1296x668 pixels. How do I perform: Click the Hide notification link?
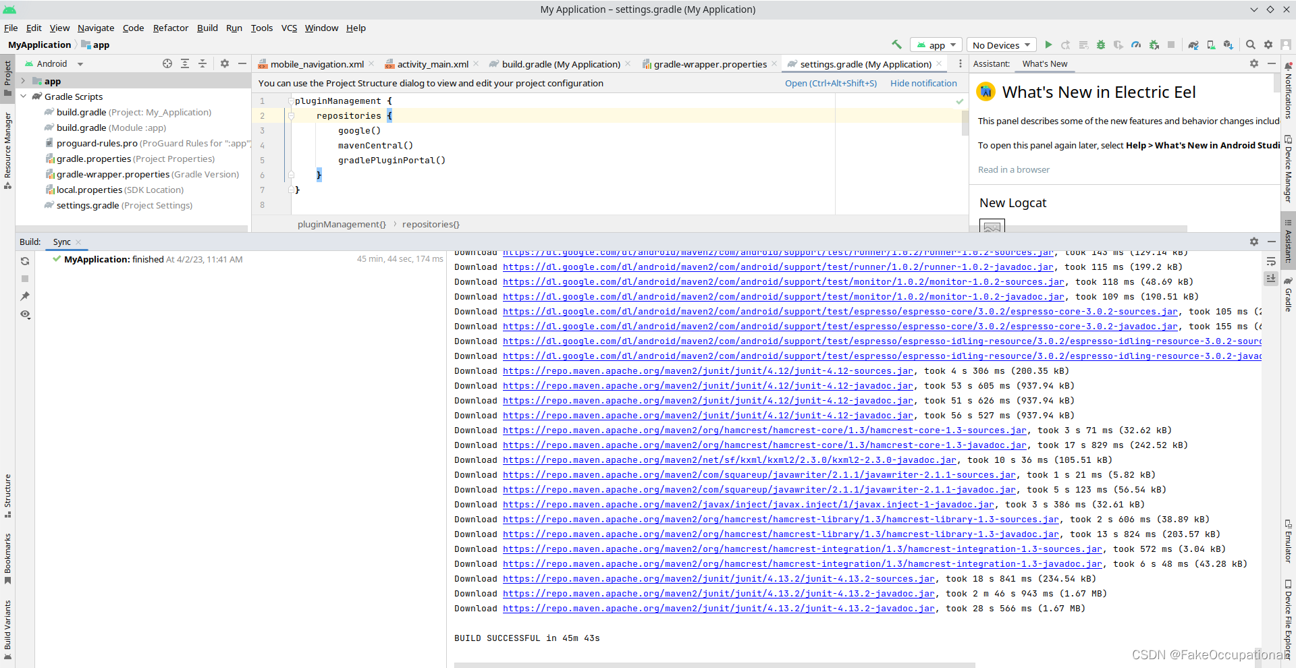(x=923, y=83)
